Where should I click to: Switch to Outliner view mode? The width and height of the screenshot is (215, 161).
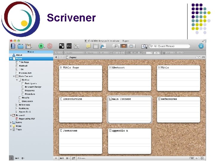coord(131,46)
